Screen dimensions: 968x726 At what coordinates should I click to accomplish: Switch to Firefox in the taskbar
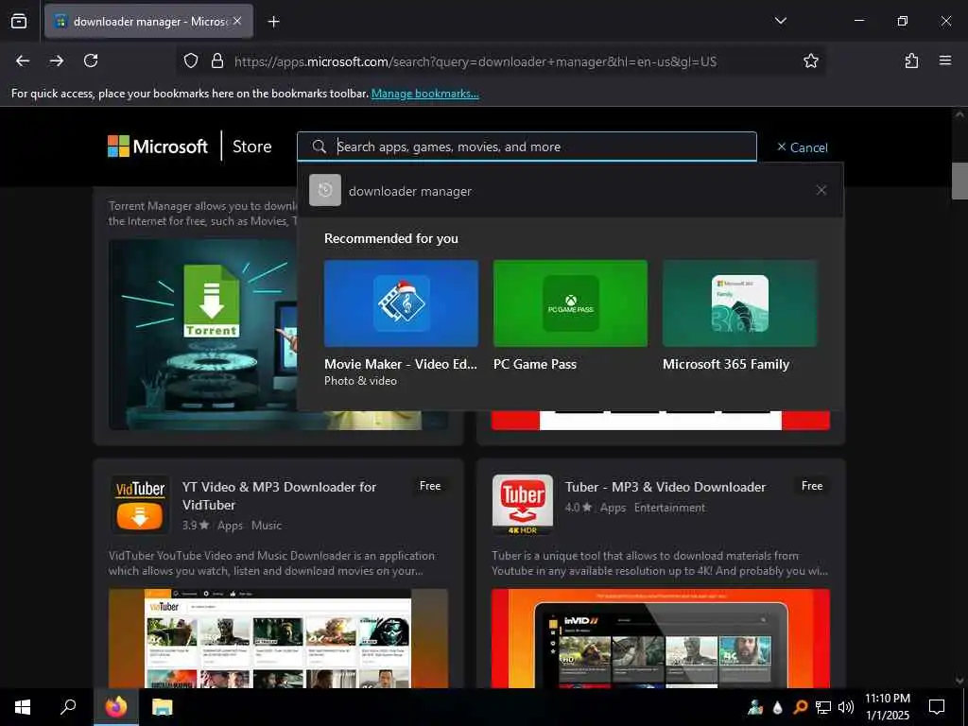pos(115,707)
